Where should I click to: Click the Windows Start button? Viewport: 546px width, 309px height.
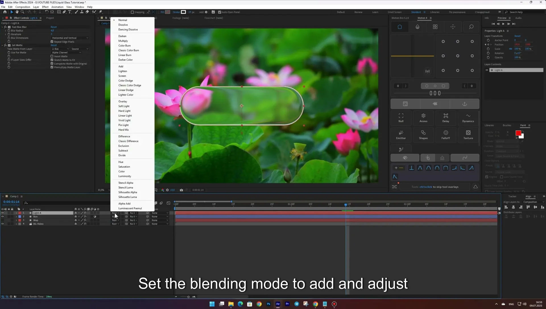tap(212, 304)
